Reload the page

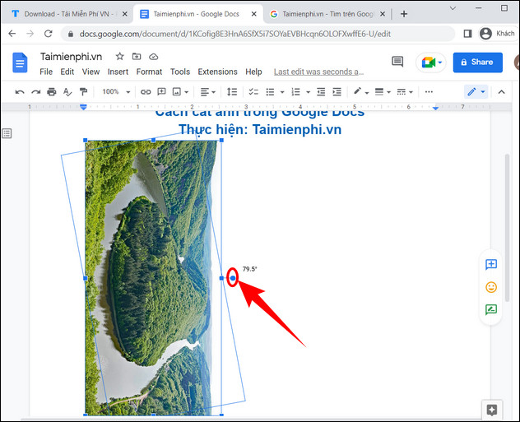[49, 34]
